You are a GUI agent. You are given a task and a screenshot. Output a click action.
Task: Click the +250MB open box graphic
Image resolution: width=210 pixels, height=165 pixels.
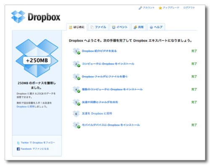coord(37,58)
